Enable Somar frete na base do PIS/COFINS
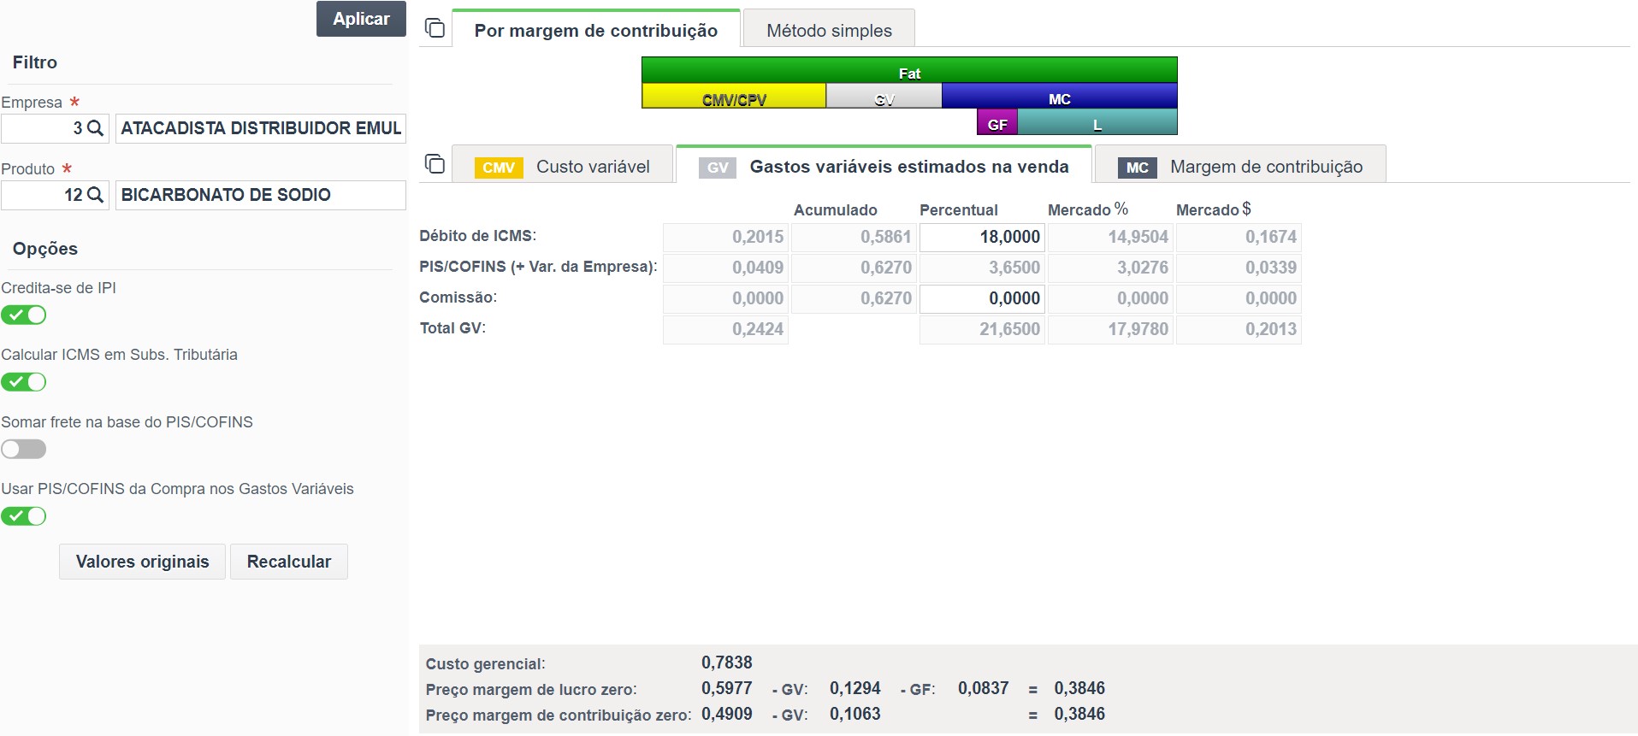 click(24, 449)
